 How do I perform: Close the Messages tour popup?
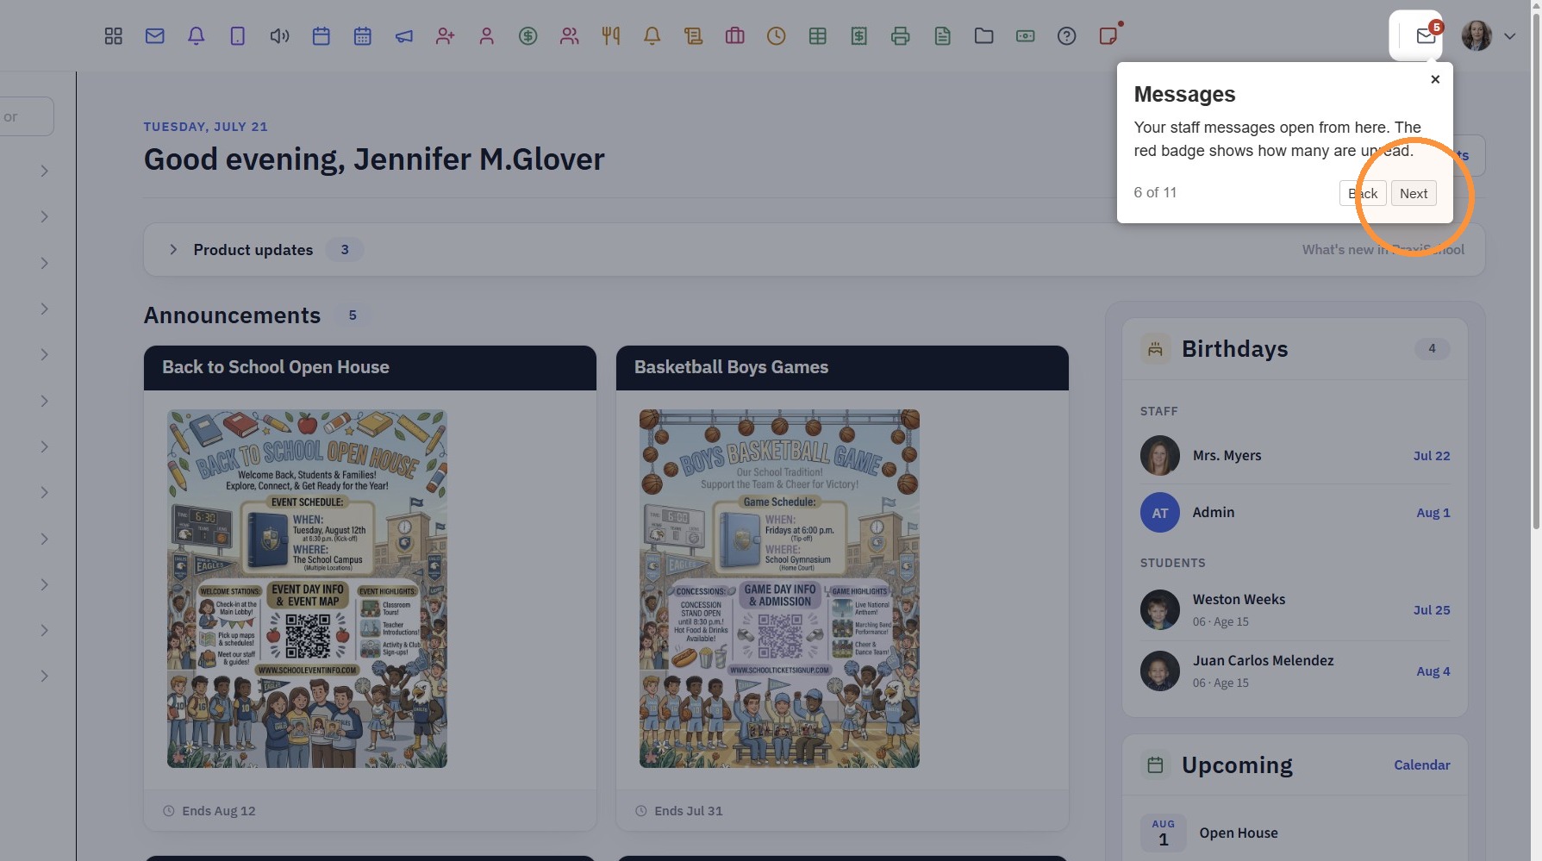click(x=1435, y=79)
